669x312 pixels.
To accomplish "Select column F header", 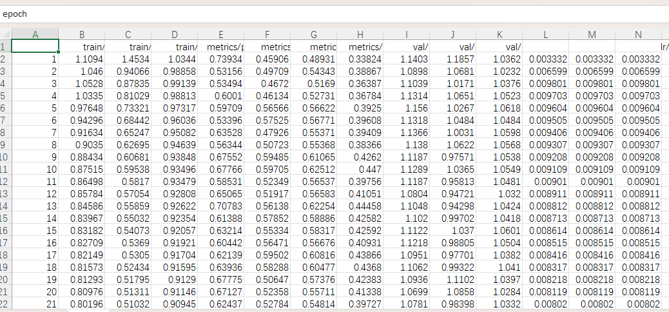I will click(267, 34).
